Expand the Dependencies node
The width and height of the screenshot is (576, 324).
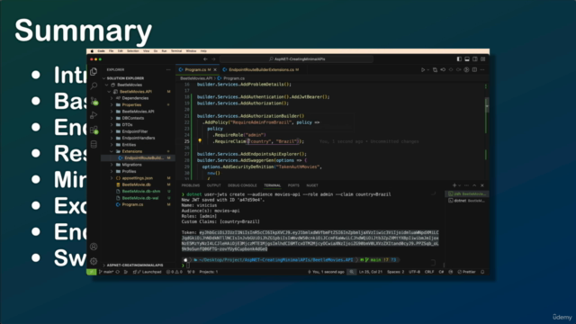[x=112, y=98]
